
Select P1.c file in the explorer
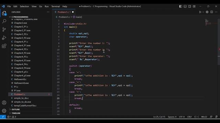16,87
